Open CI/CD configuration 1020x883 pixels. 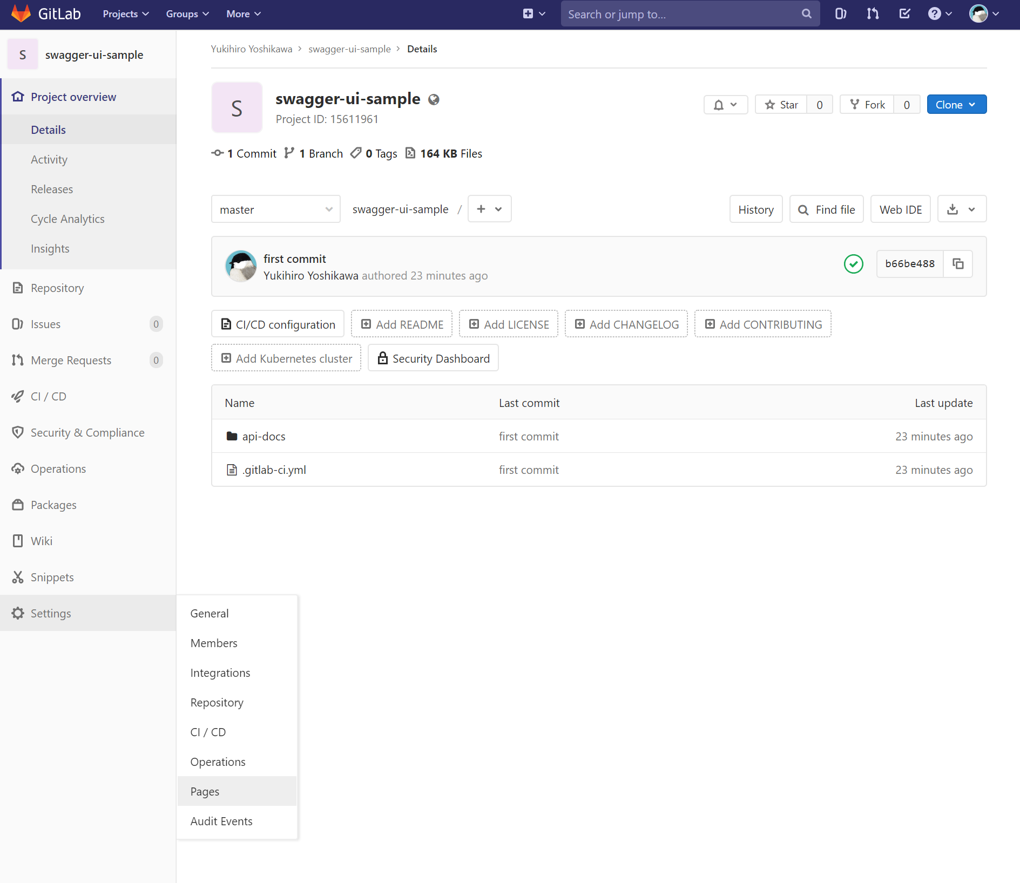pos(278,324)
